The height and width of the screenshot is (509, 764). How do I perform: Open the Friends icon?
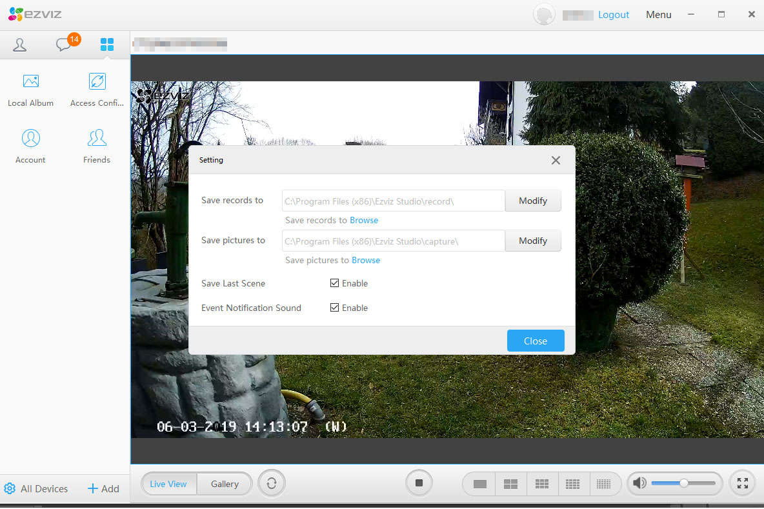(x=97, y=138)
